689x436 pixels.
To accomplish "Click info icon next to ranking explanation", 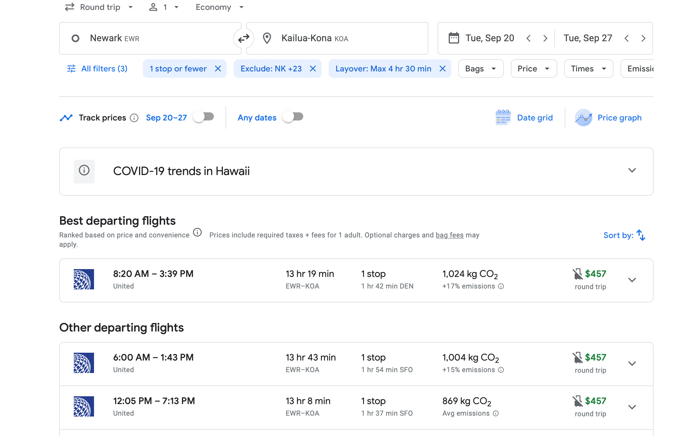I will pos(197,232).
